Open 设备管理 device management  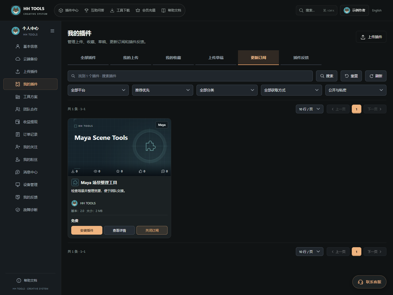point(30,185)
